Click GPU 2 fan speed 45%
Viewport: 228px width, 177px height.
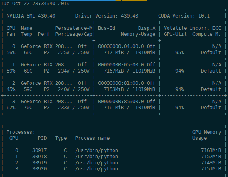[11, 89]
